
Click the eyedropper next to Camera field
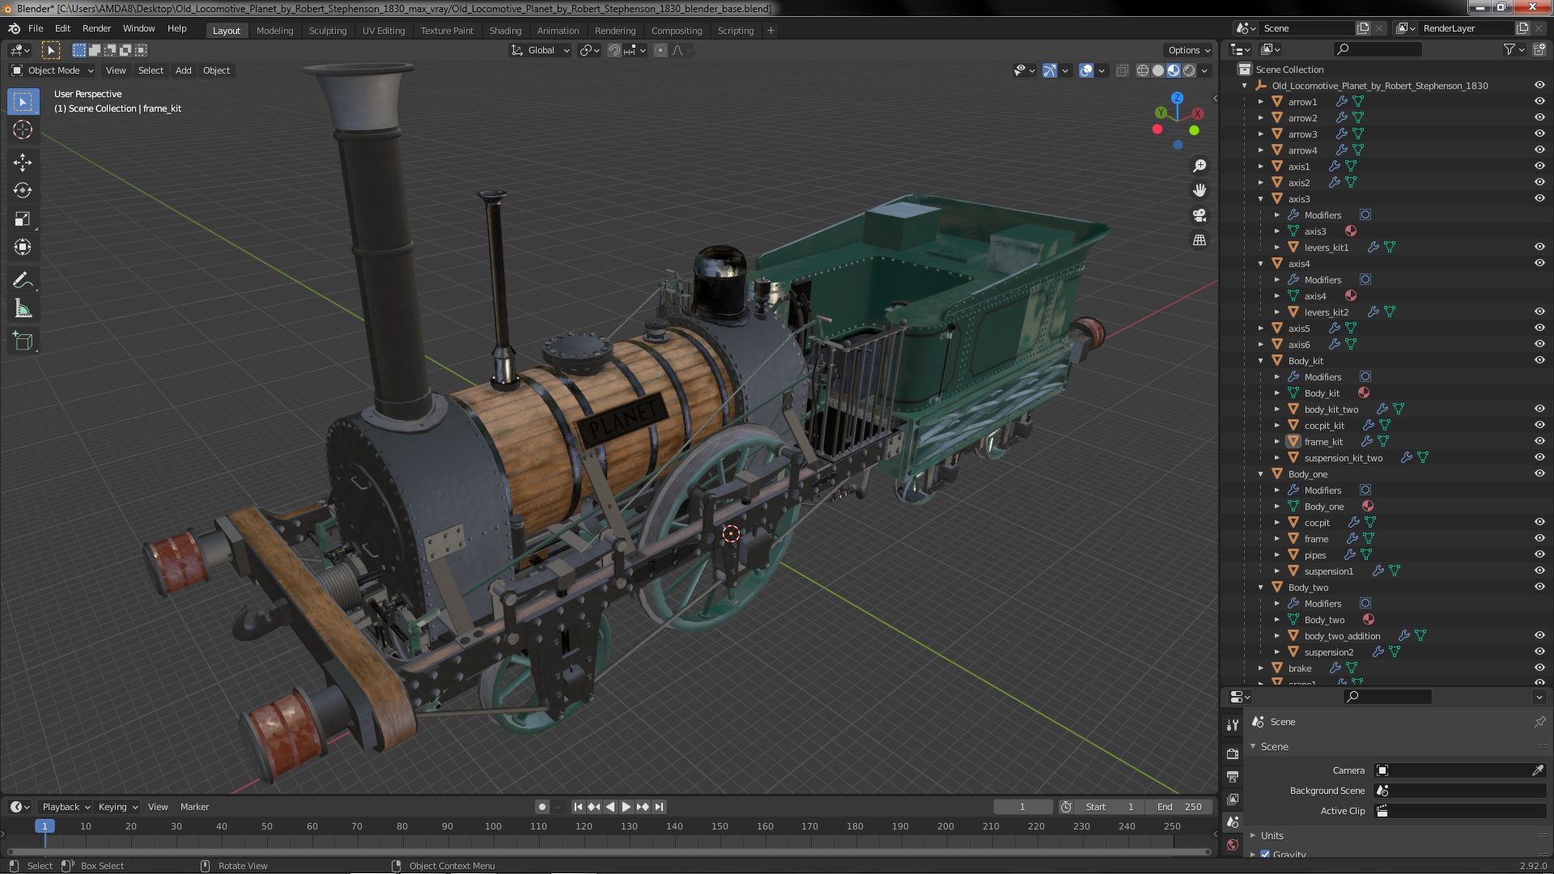pos(1538,770)
